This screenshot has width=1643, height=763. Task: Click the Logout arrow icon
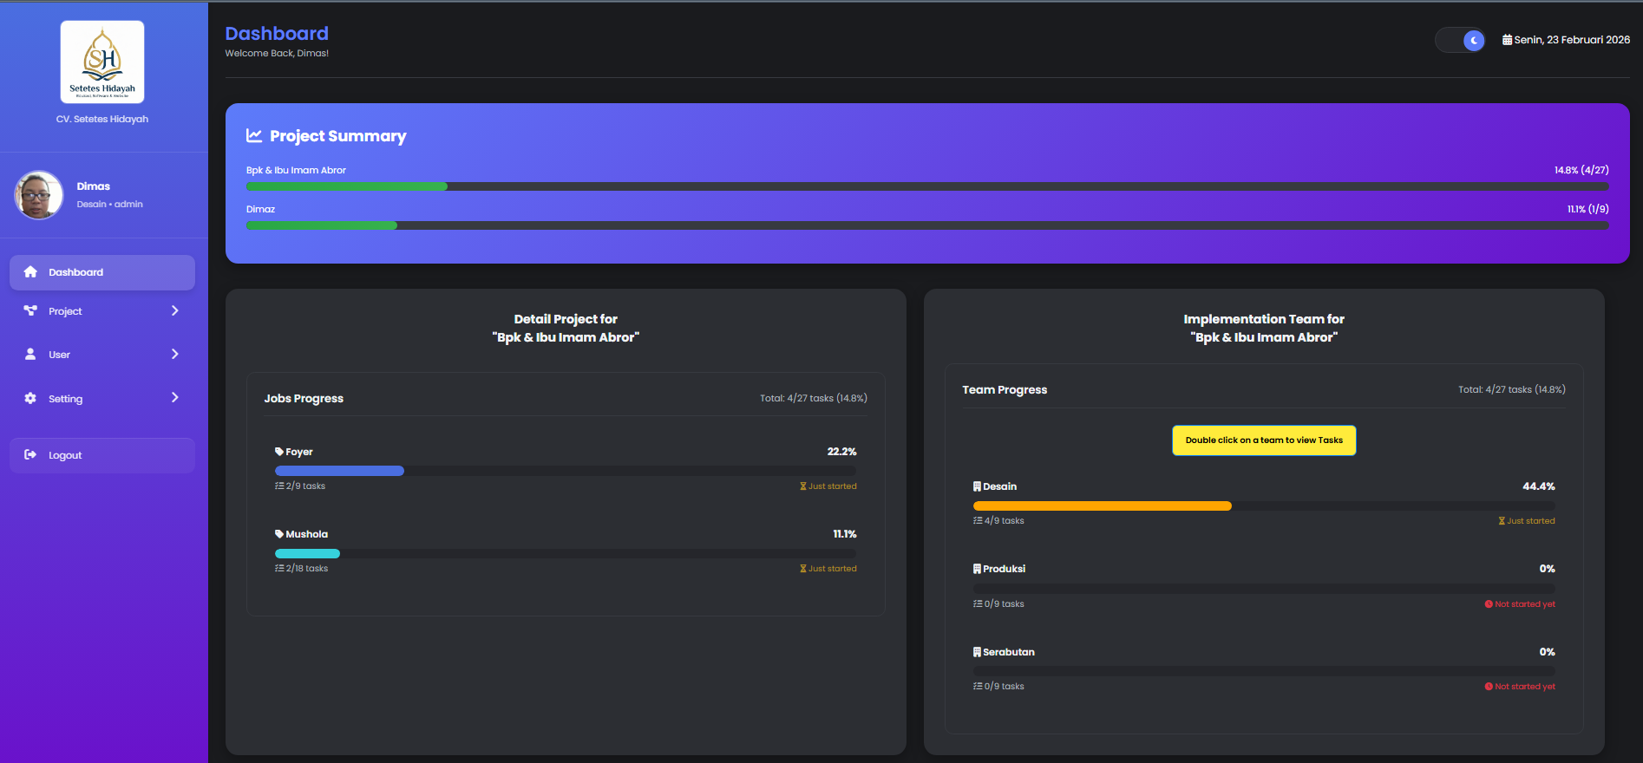click(30, 454)
